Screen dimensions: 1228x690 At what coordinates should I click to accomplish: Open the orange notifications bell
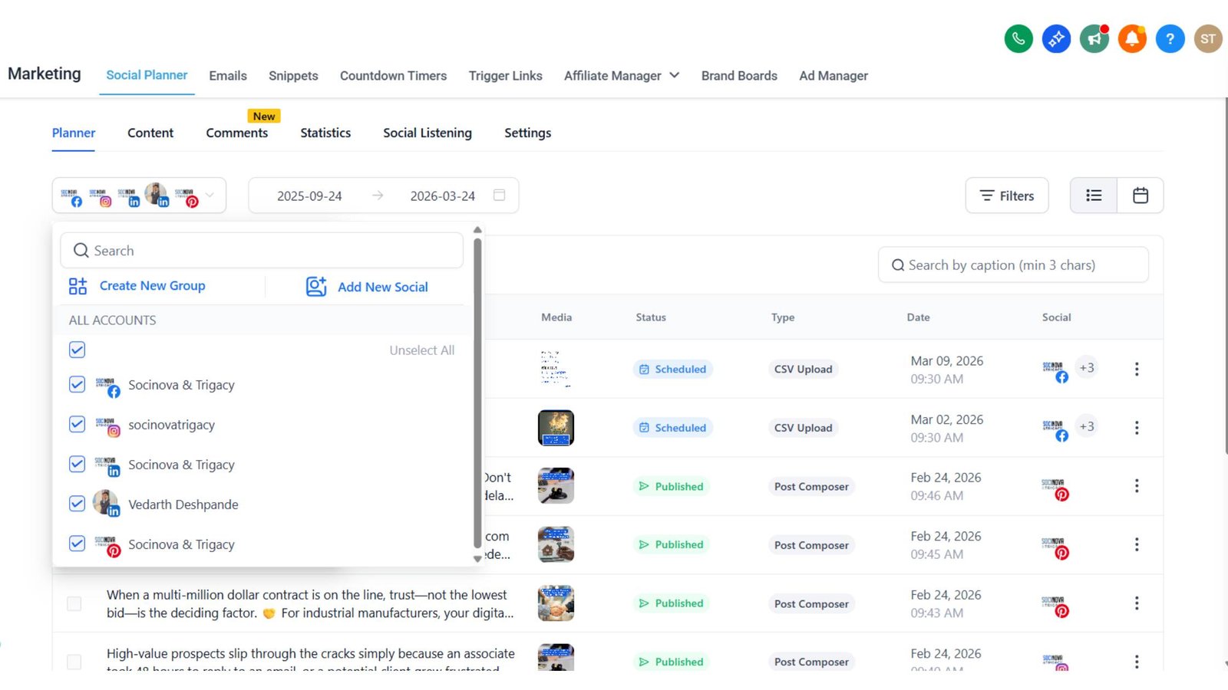pyautogui.click(x=1132, y=38)
